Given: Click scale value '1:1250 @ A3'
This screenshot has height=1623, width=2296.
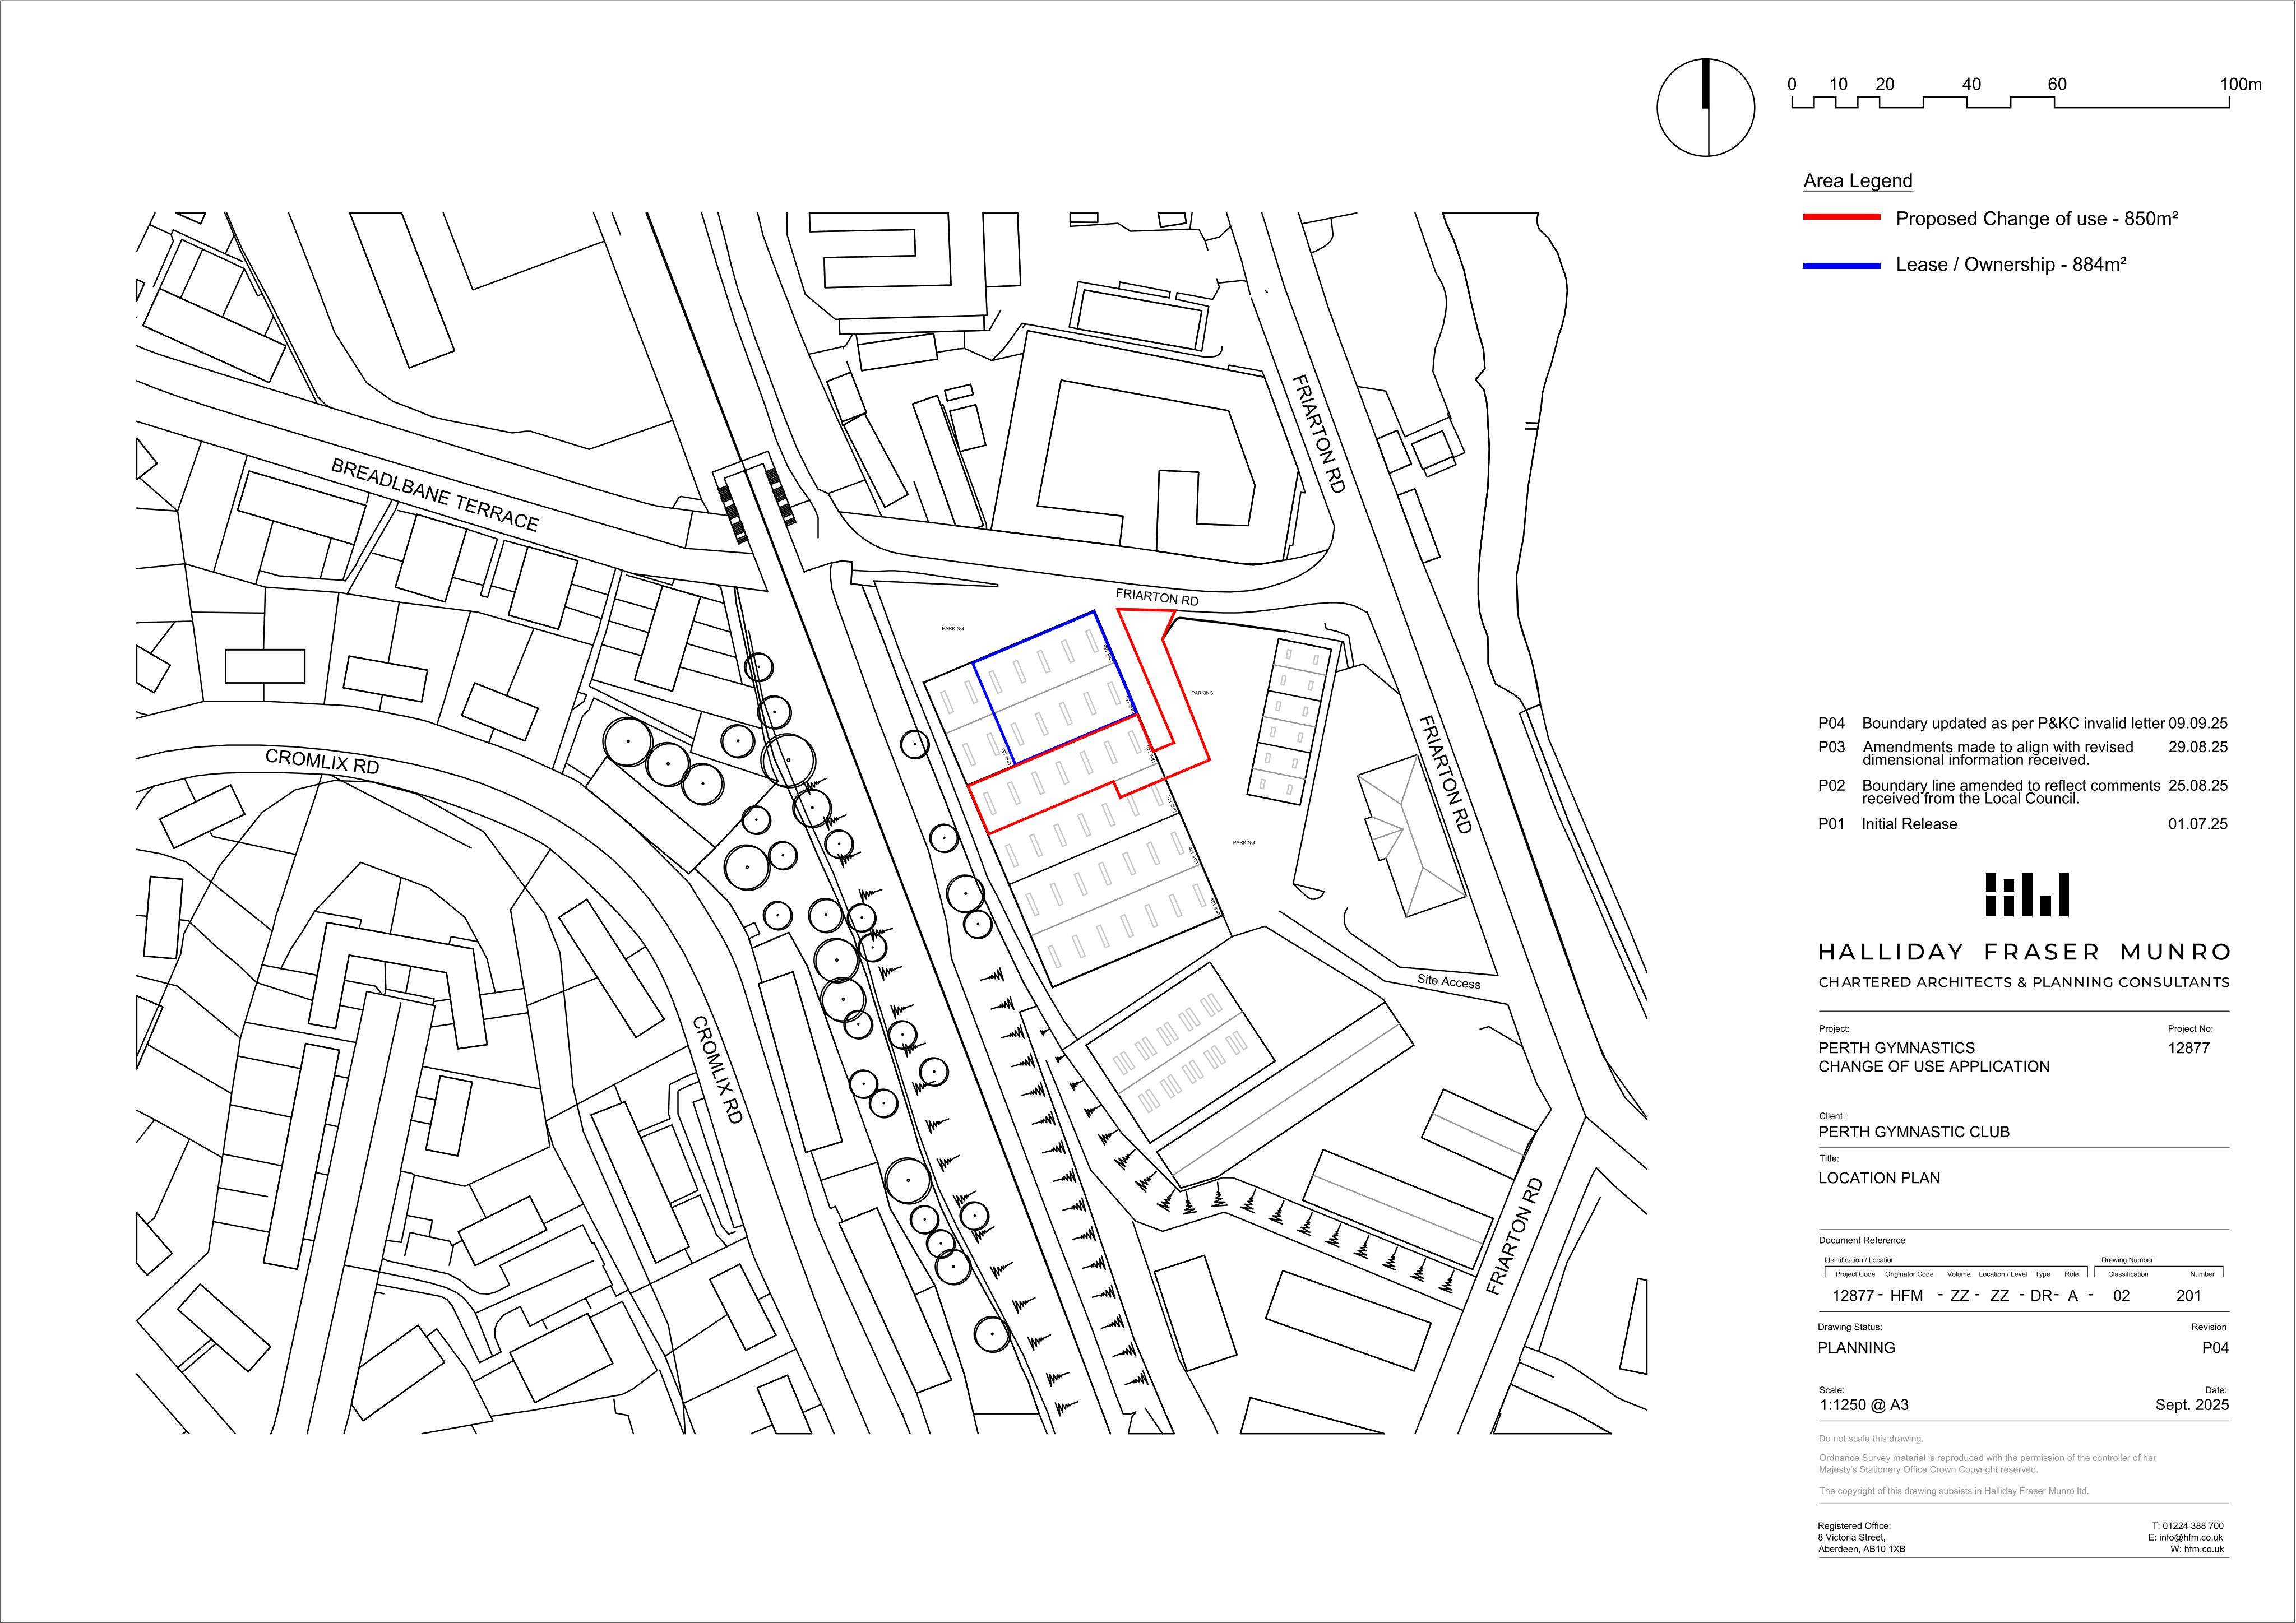Looking at the screenshot, I should coord(1863,1405).
